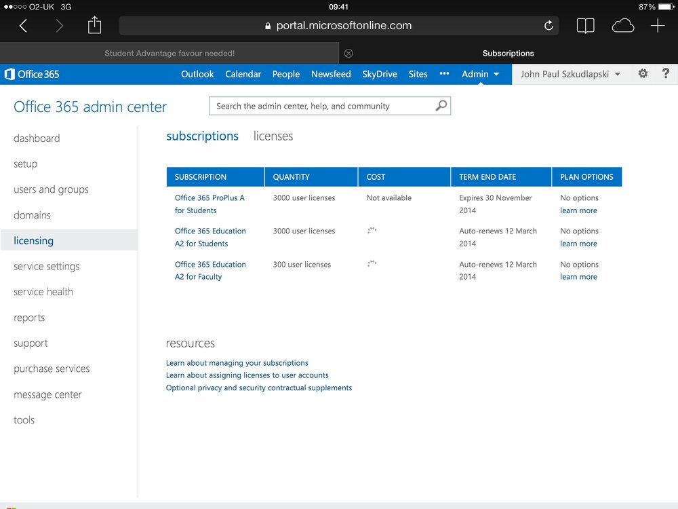
Task: Click learn more for A2 for Faculty row
Action: coord(578,277)
